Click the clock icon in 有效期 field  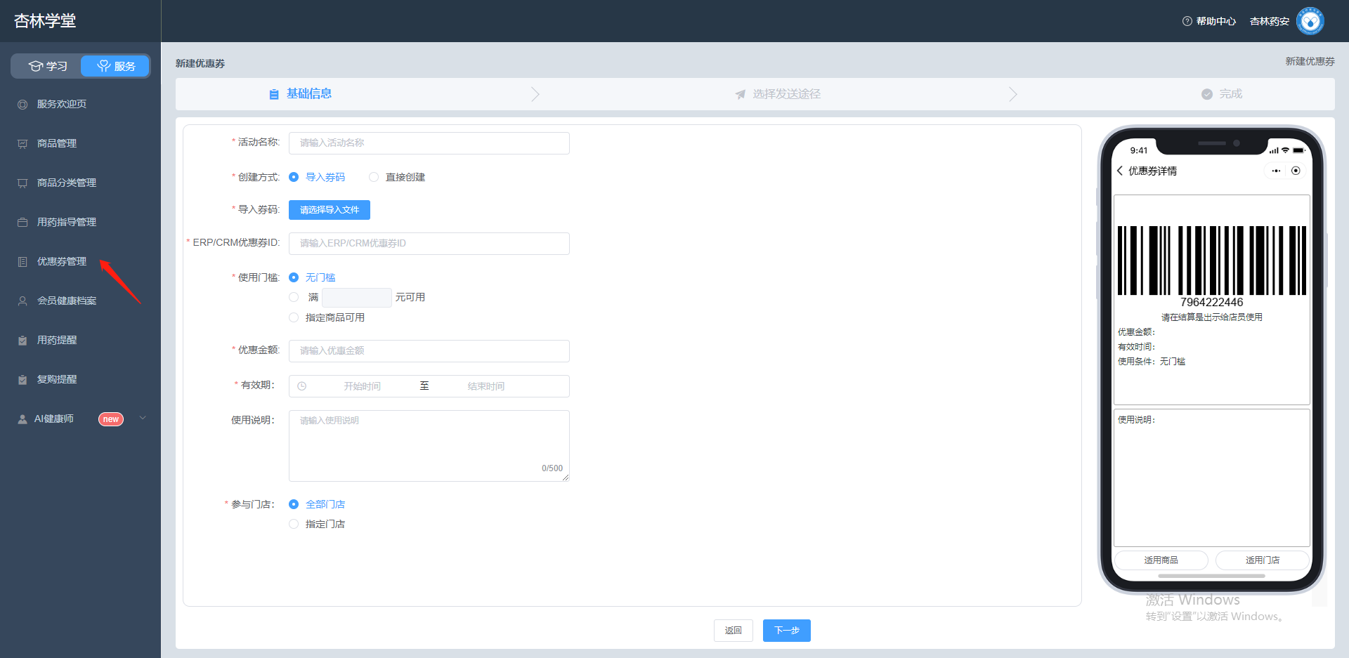click(302, 386)
